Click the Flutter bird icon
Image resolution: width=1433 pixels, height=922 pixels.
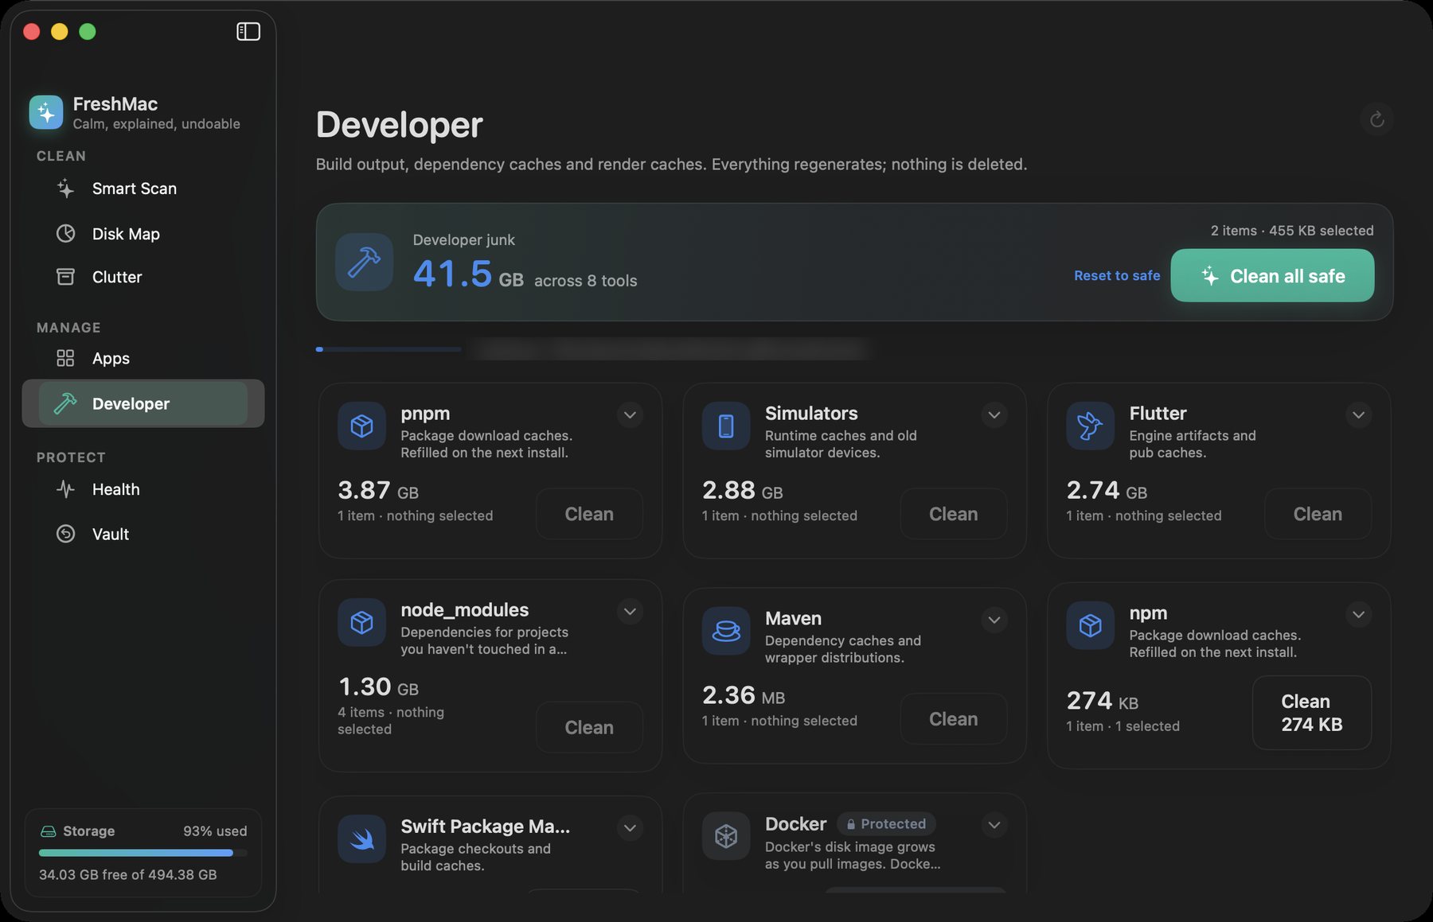(x=1091, y=426)
